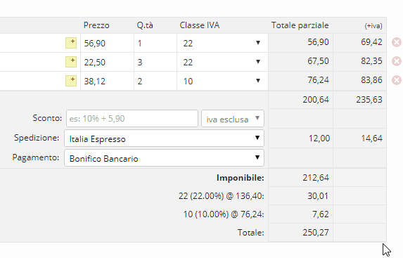Click the Sconto discount input field
403x258 pixels.
tap(132, 119)
